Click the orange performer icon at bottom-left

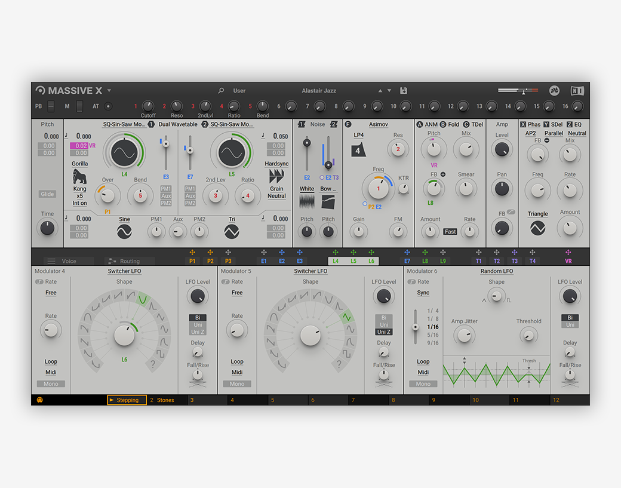point(39,400)
